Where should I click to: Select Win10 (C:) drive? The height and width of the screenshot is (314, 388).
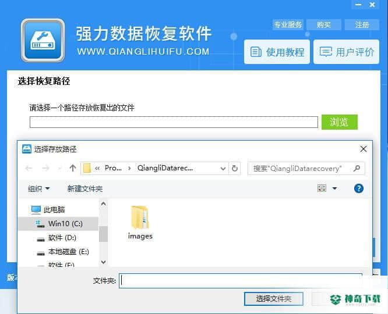[x=58, y=224]
